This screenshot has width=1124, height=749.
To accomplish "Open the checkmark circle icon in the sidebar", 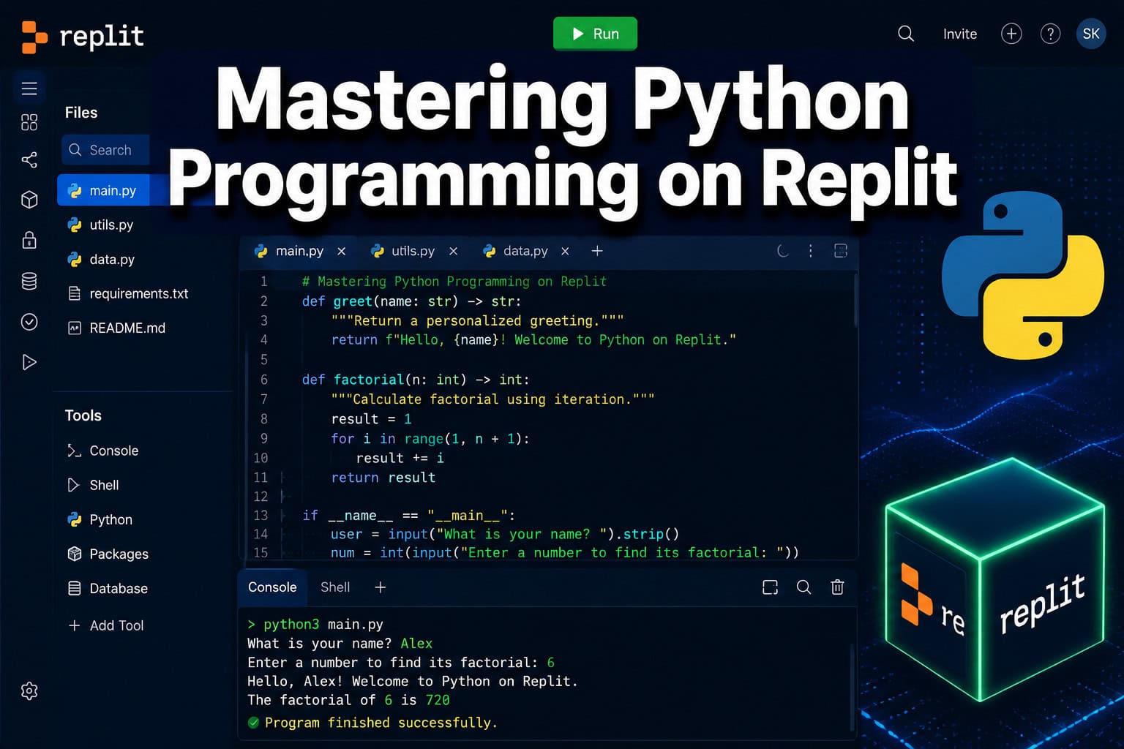I will click(29, 322).
